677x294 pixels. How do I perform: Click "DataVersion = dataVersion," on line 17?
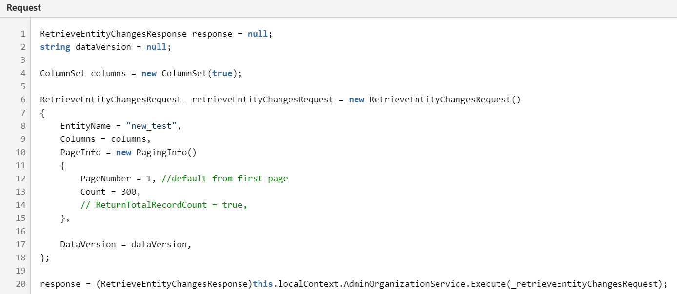[x=126, y=245]
